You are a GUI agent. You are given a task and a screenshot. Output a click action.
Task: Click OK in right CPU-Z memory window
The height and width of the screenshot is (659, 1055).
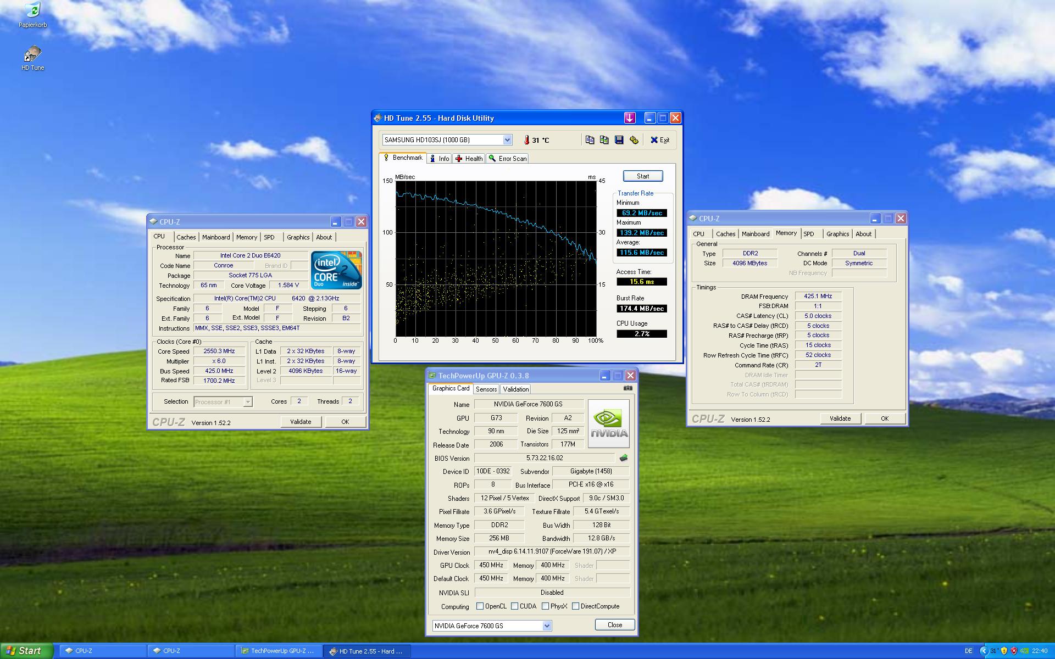885,418
